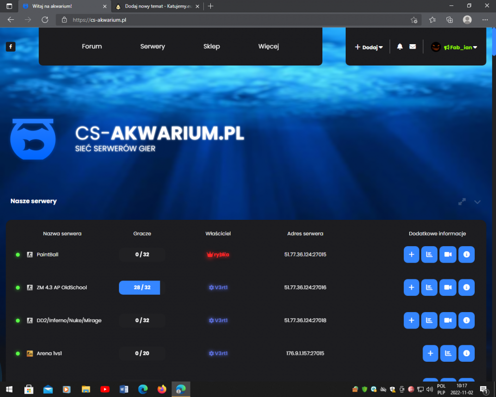
Task: Open YouTube from the taskbar
Action: pos(105,389)
